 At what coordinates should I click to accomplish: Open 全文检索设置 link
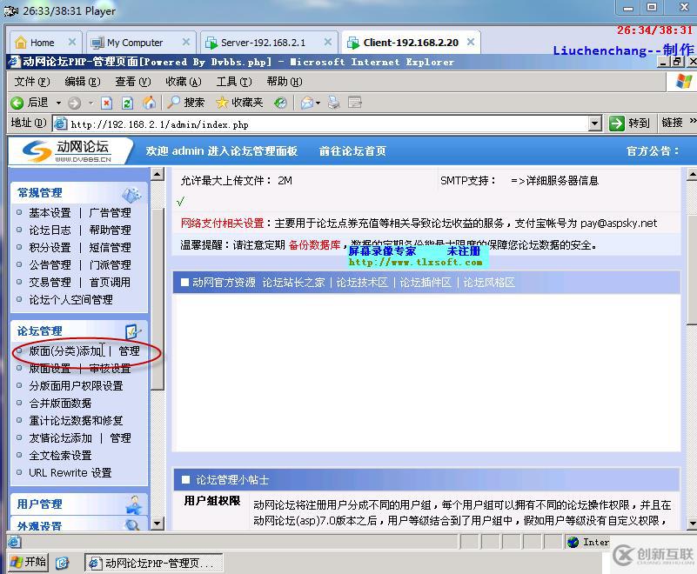pos(60,456)
